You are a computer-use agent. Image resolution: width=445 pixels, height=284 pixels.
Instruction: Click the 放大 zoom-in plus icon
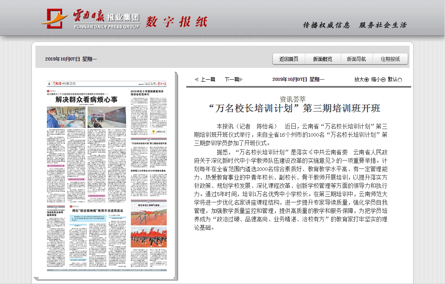(367, 80)
